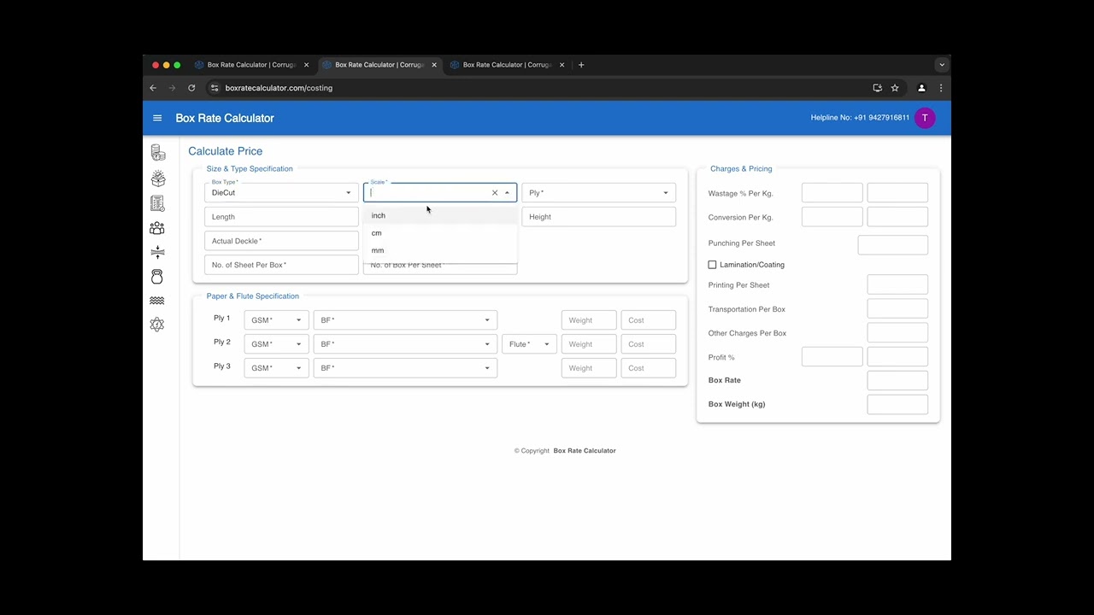Click the Other Charges Per Box field
Screen dimensions: 1094x615
[897, 333]
